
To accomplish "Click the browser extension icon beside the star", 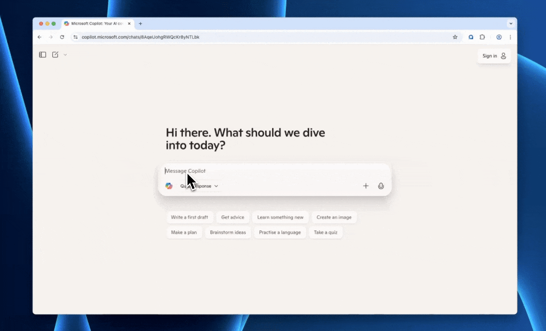I will tap(471, 37).
